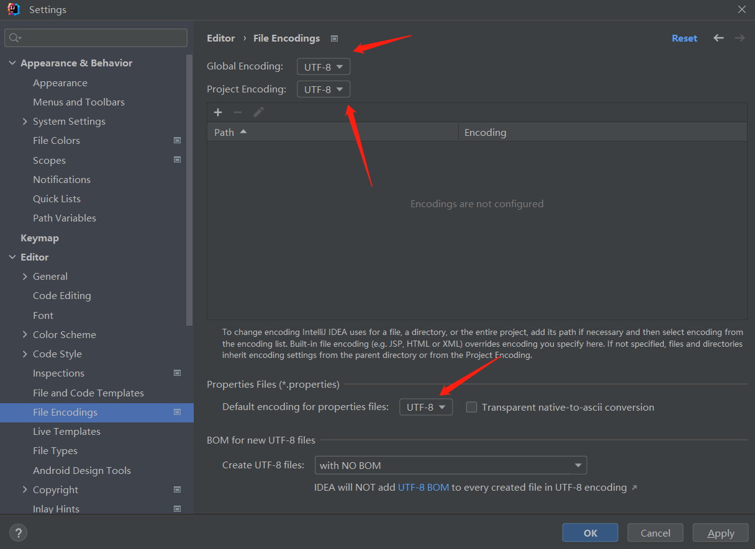Open File Types settings
Viewport: 755px width, 549px height.
pyautogui.click(x=55, y=450)
